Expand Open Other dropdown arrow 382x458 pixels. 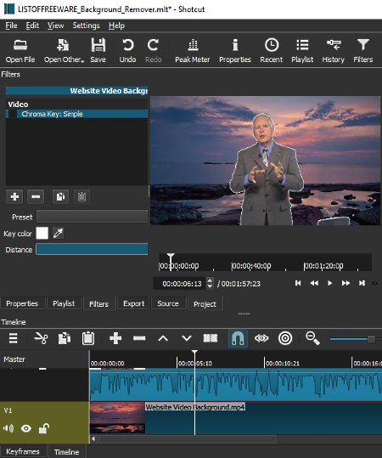click(82, 61)
